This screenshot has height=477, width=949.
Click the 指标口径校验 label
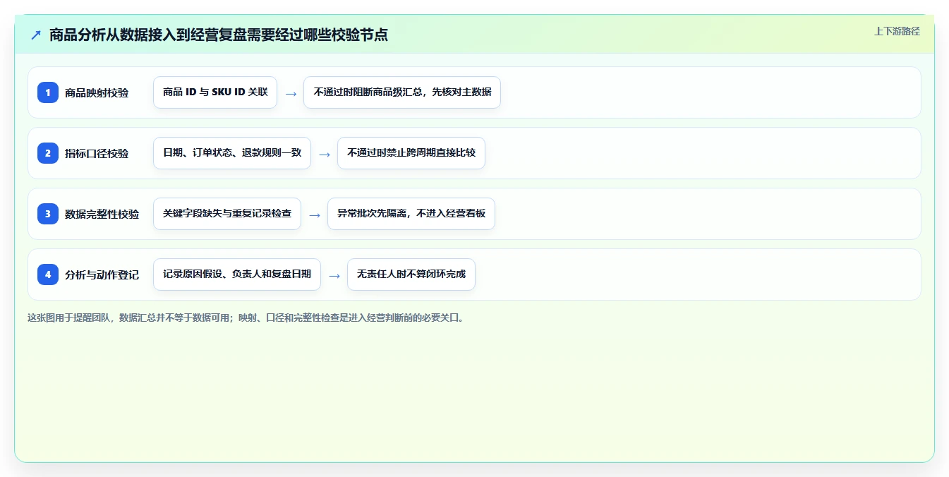(x=97, y=154)
